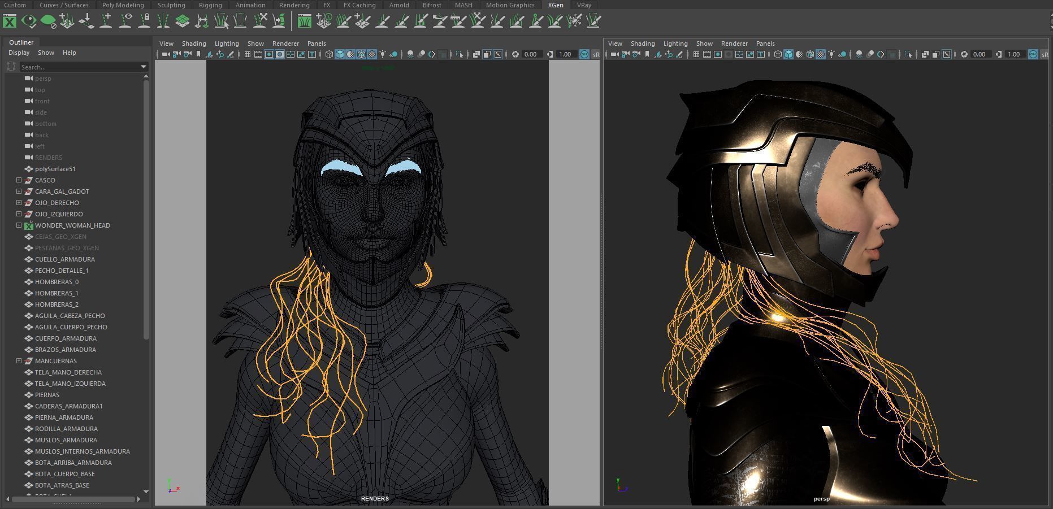Image resolution: width=1053 pixels, height=509 pixels.
Task: Toggle wireframe display in RENDERS viewport
Action: pyautogui.click(x=329, y=54)
